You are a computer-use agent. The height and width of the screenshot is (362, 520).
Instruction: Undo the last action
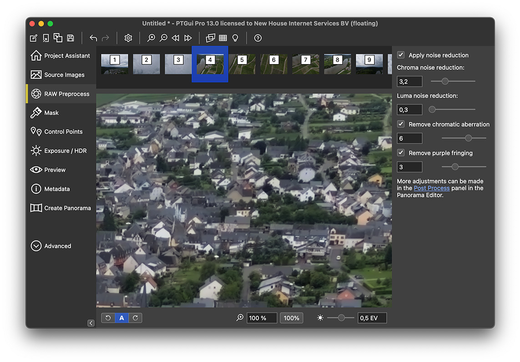(x=93, y=38)
